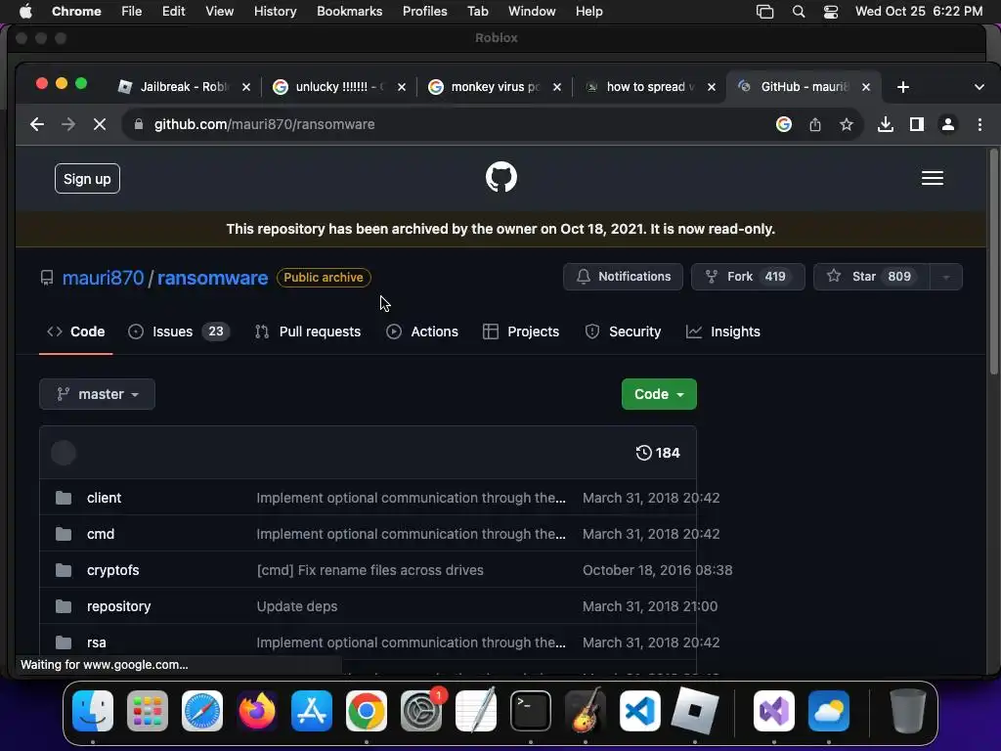The image size is (1001, 751).
Task: Open Roblox from the Dock
Action: click(695, 710)
